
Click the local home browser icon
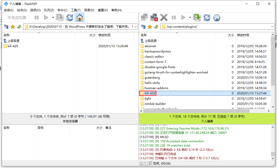(79, 17)
